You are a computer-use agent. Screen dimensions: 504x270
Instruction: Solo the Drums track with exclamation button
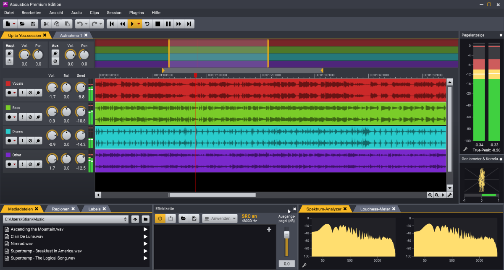point(22,140)
